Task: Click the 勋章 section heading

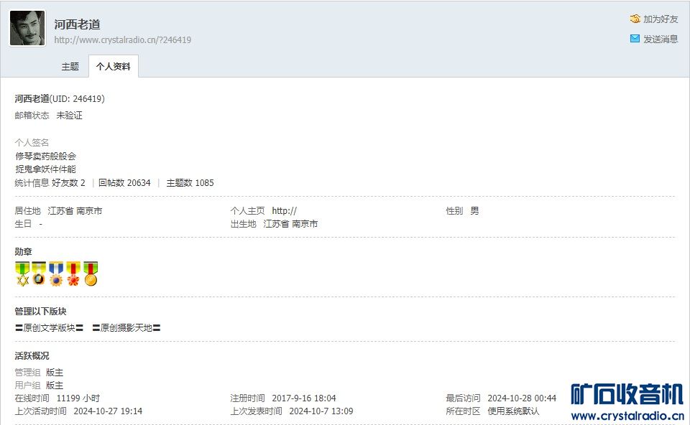Action: [23, 252]
